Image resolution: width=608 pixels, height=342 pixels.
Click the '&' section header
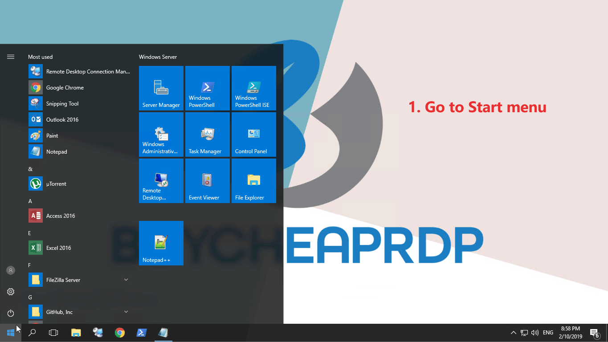point(30,169)
